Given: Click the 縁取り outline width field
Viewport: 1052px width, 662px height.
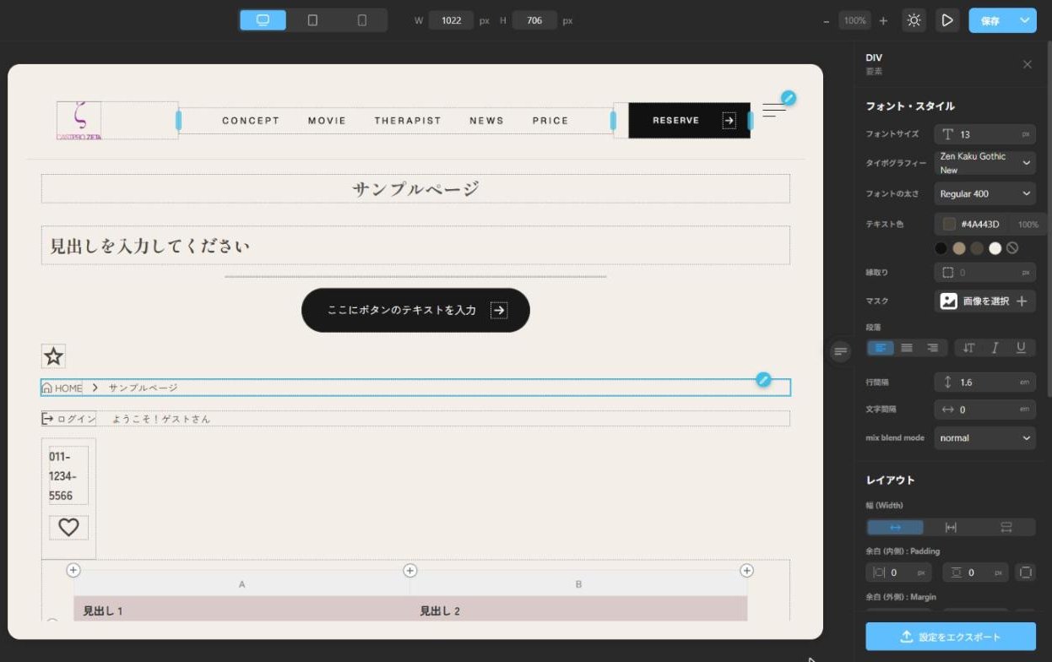Looking at the screenshot, I should 984,273.
